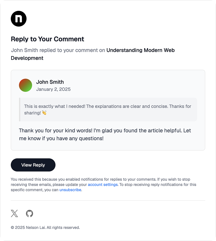Screen dimensions: 216x241
Task: Click the black circular 'n' logo
Action: click(x=19, y=19)
